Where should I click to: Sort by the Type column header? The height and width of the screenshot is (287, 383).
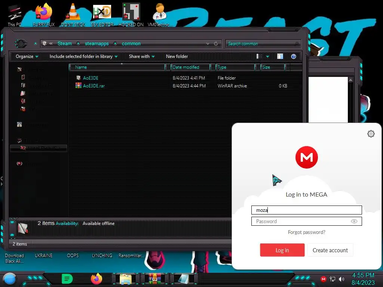point(235,67)
